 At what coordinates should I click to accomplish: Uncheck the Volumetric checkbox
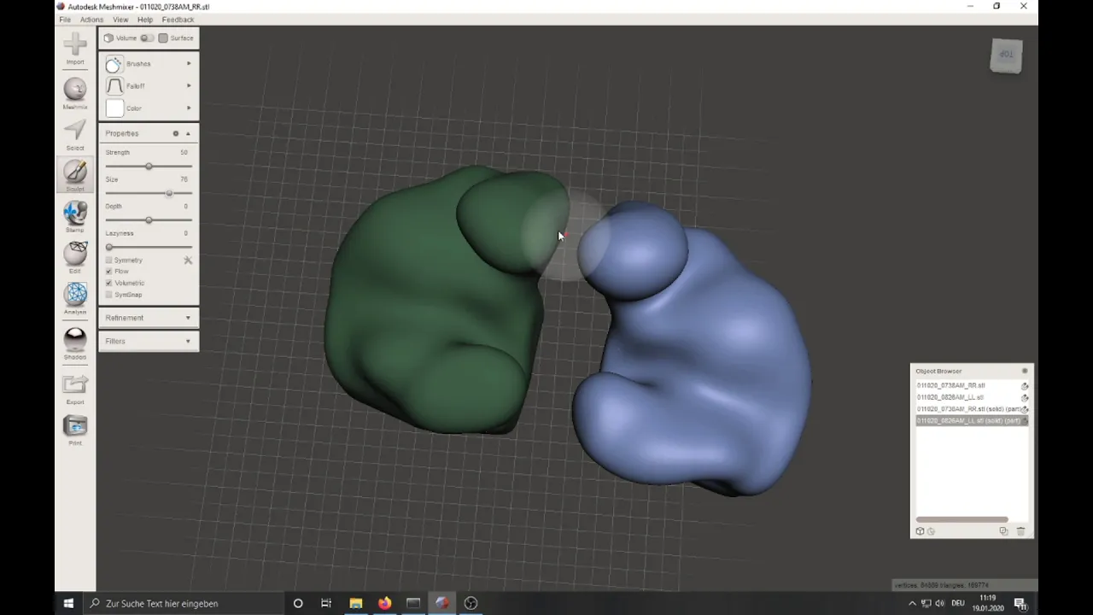pyautogui.click(x=108, y=283)
